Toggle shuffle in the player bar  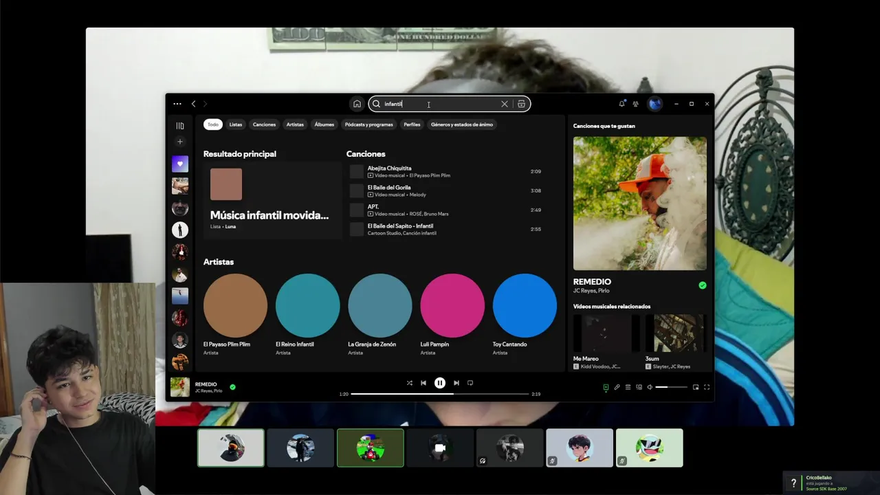tap(410, 383)
